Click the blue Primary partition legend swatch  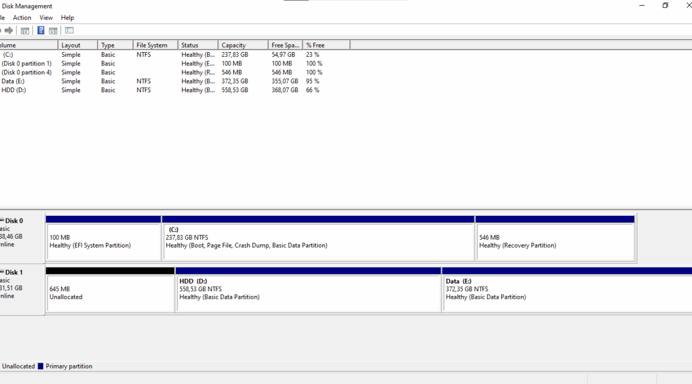pos(41,366)
